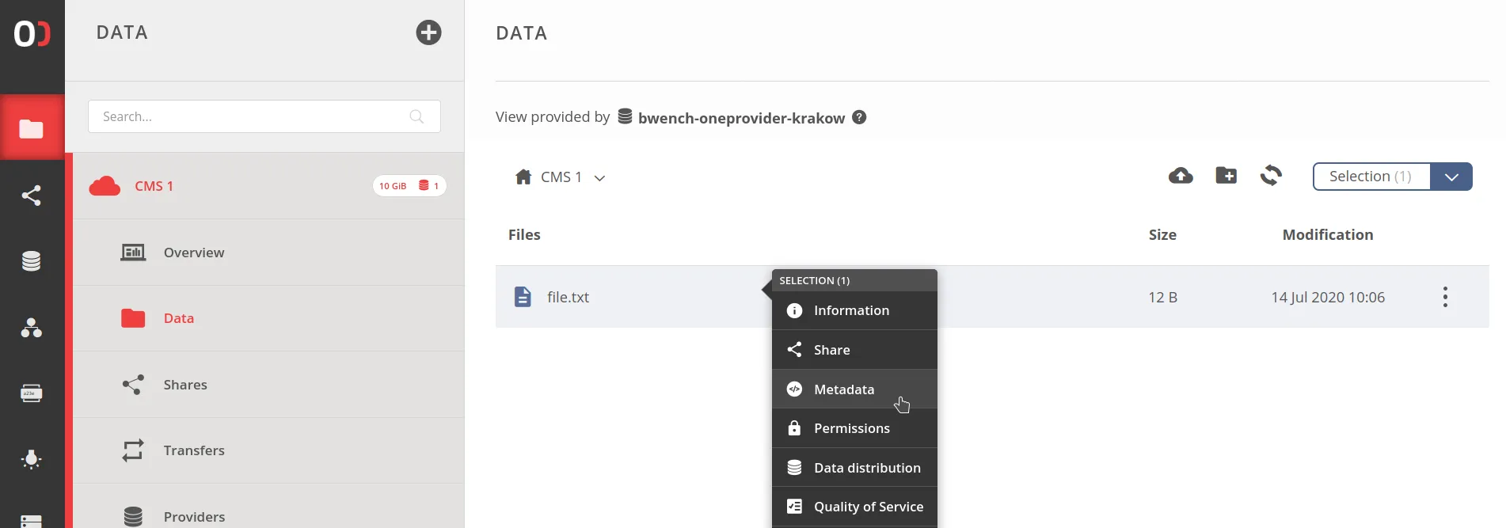This screenshot has height=528, width=1506.
Task: Refresh the file list with the sync icon
Action: tap(1271, 176)
